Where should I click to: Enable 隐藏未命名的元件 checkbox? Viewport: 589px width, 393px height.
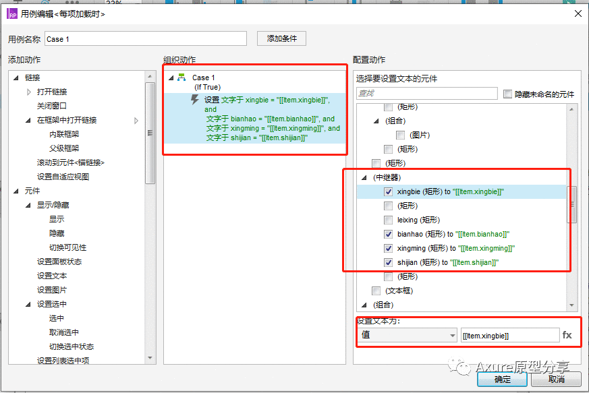click(x=507, y=94)
